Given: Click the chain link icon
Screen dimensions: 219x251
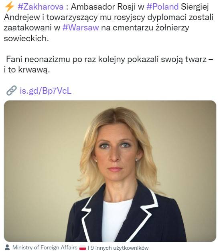Looking at the screenshot, I should pyautogui.click(x=12, y=90).
